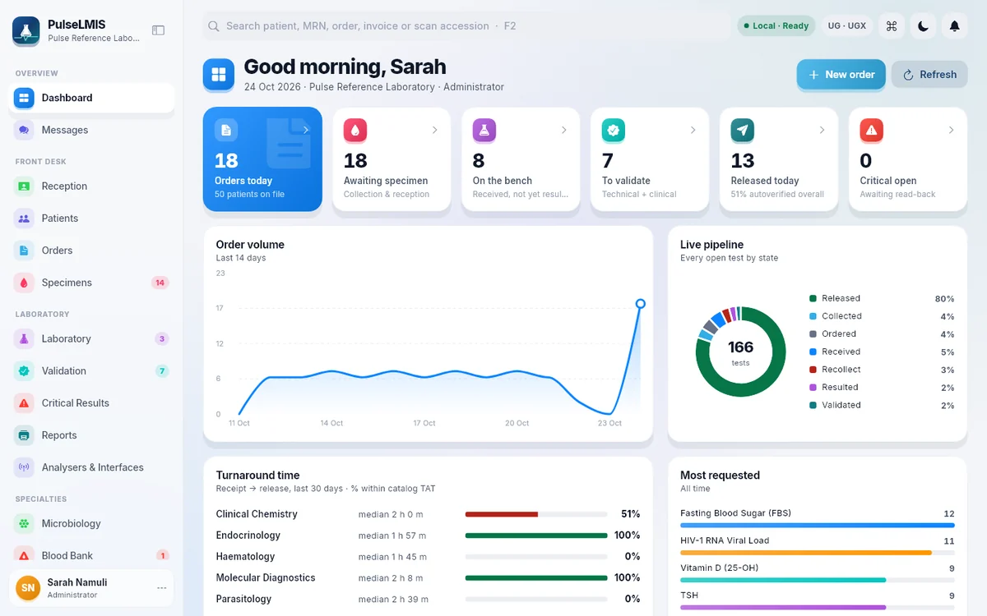Click the Refresh button
The width and height of the screenshot is (987, 616).
pyautogui.click(x=929, y=75)
